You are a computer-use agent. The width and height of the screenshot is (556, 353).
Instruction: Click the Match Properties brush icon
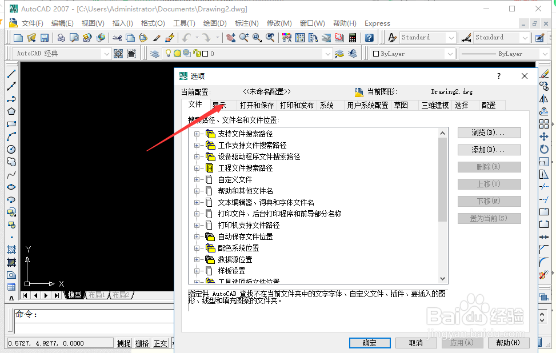157,38
